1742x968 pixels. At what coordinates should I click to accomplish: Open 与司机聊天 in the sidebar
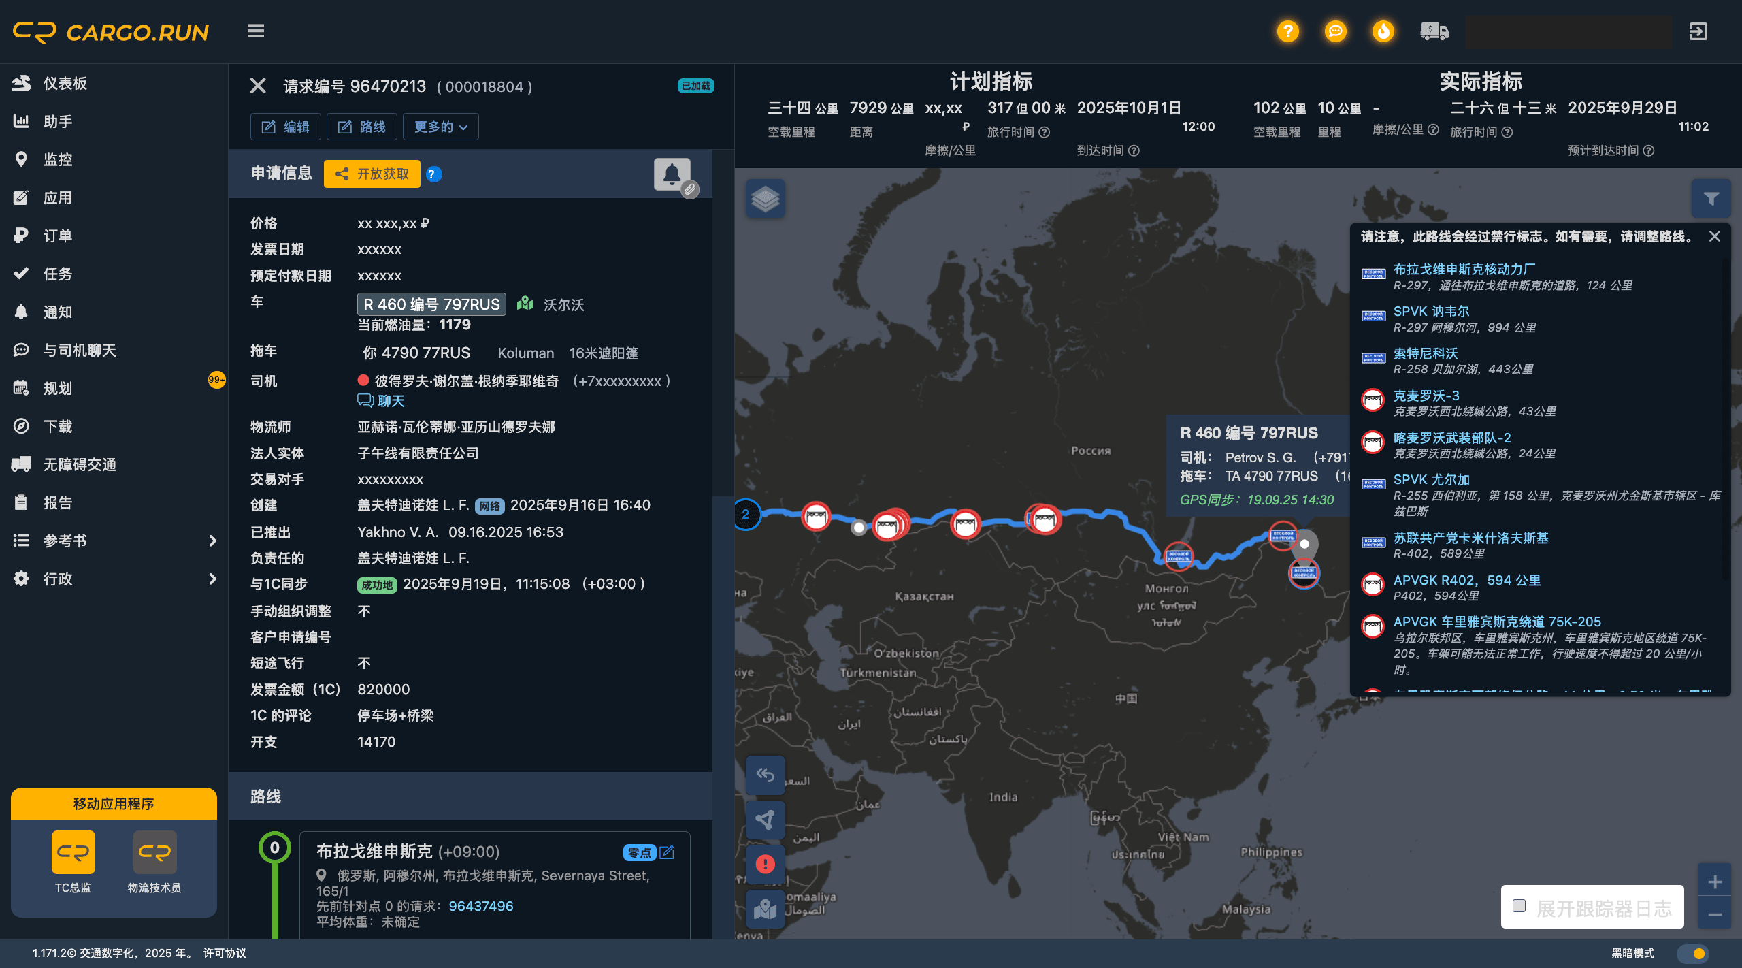click(80, 350)
